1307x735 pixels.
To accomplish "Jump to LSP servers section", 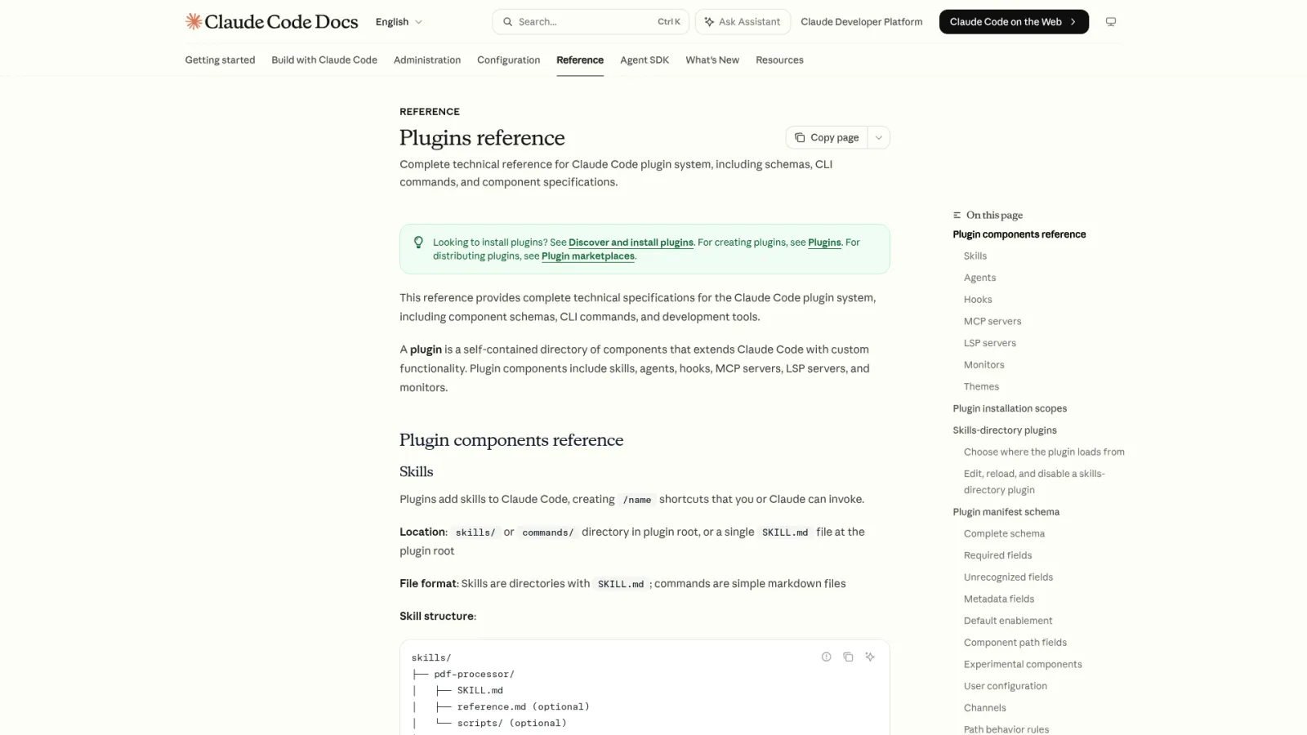I will [989, 343].
